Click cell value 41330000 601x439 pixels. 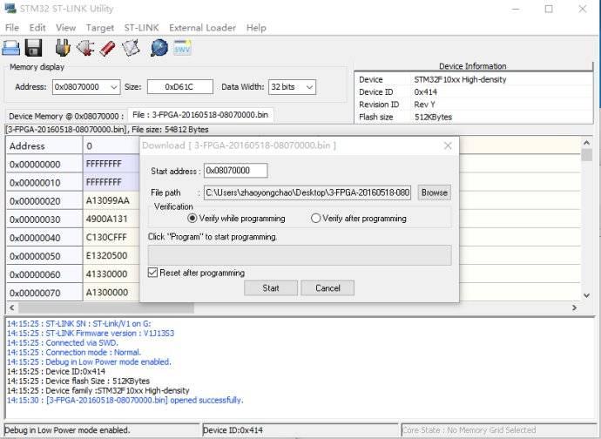(x=106, y=274)
